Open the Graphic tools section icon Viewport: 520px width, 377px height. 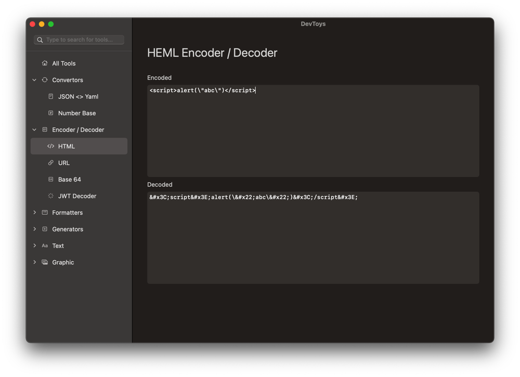[x=44, y=262]
